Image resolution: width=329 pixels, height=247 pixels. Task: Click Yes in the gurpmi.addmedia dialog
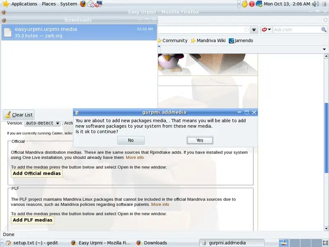tap(200, 140)
